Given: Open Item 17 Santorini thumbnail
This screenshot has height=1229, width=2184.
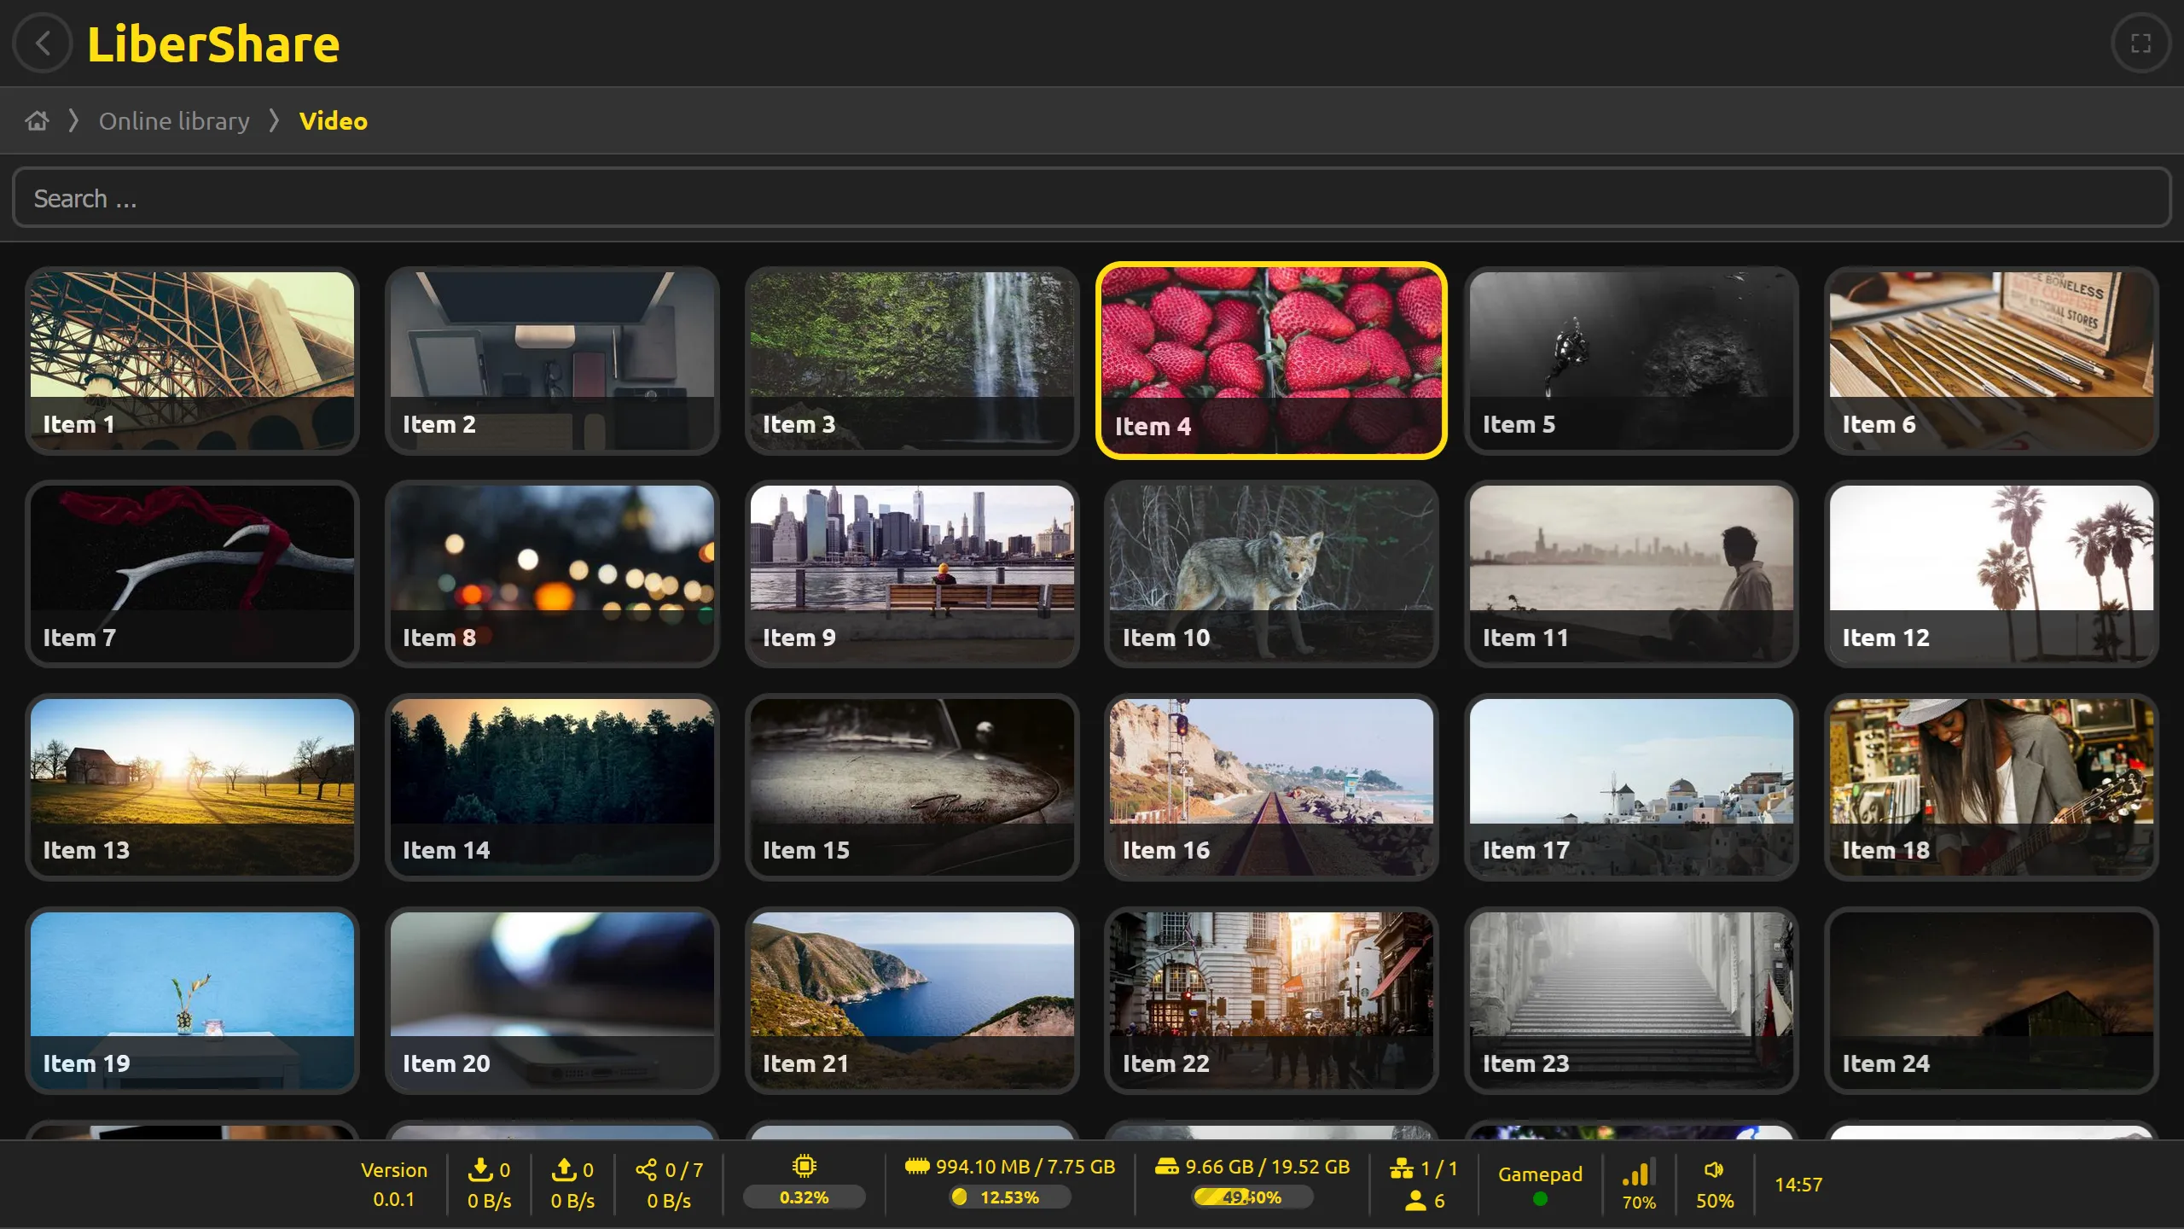Looking at the screenshot, I should coord(1631,787).
